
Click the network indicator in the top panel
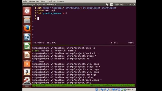[x=107, y=5]
